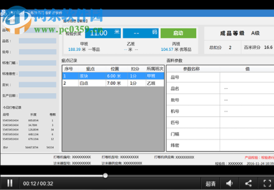Click the 11.00 米 length display
This screenshot has width=274, height=190.
(x=103, y=33)
